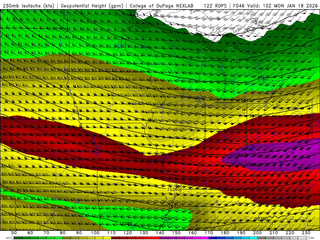Image resolution: width=320 pixels, height=240 pixels.
Task: Click the 10140 contour label inside the purple jet core
Action: point(253,165)
